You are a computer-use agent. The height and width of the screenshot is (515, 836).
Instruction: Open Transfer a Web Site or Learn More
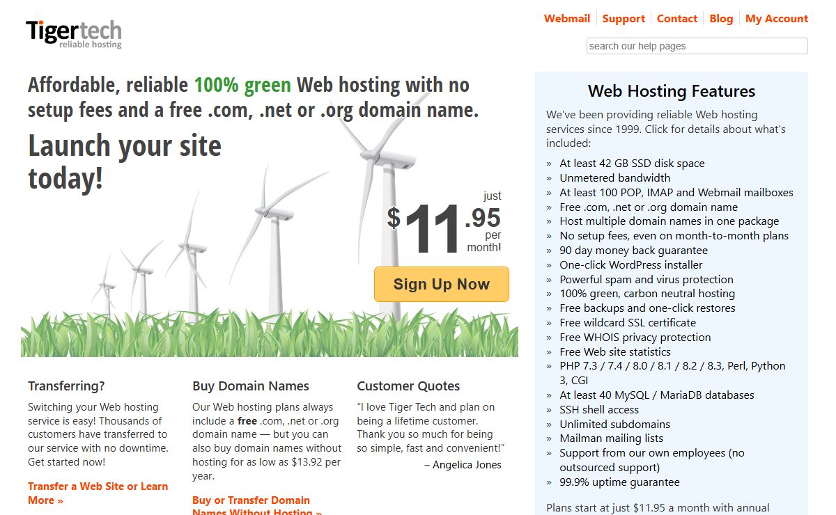98,493
